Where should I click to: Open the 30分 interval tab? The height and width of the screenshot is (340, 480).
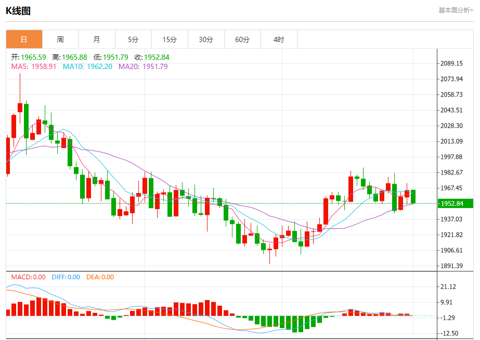(206, 39)
